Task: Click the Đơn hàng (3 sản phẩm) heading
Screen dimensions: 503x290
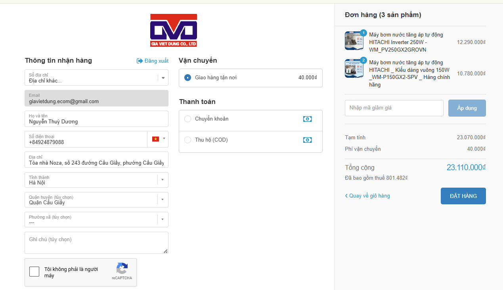Action: [x=383, y=15]
